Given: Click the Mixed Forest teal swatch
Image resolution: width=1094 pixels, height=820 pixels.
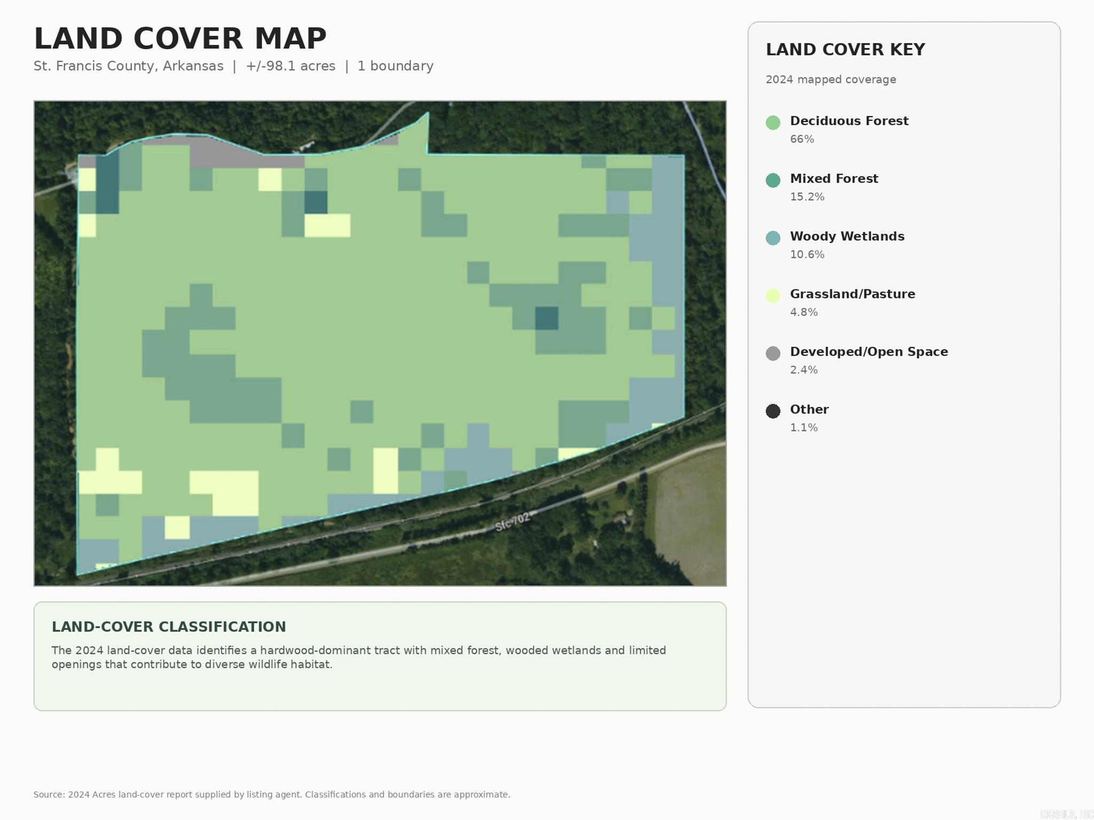Looking at the screenshot, I should (x=773, y=180).
